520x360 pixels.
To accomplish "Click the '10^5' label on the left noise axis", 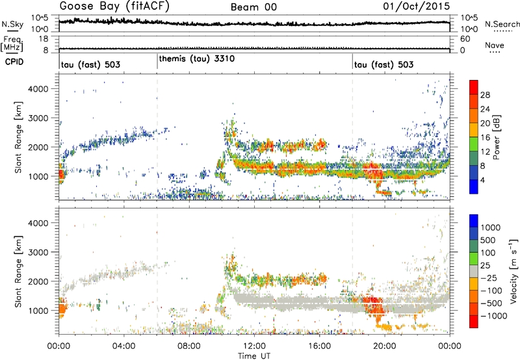I will [x=40, y=18].
